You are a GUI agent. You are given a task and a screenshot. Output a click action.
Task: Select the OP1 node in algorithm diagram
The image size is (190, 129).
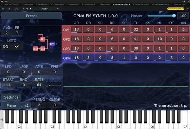coord(43,39)
